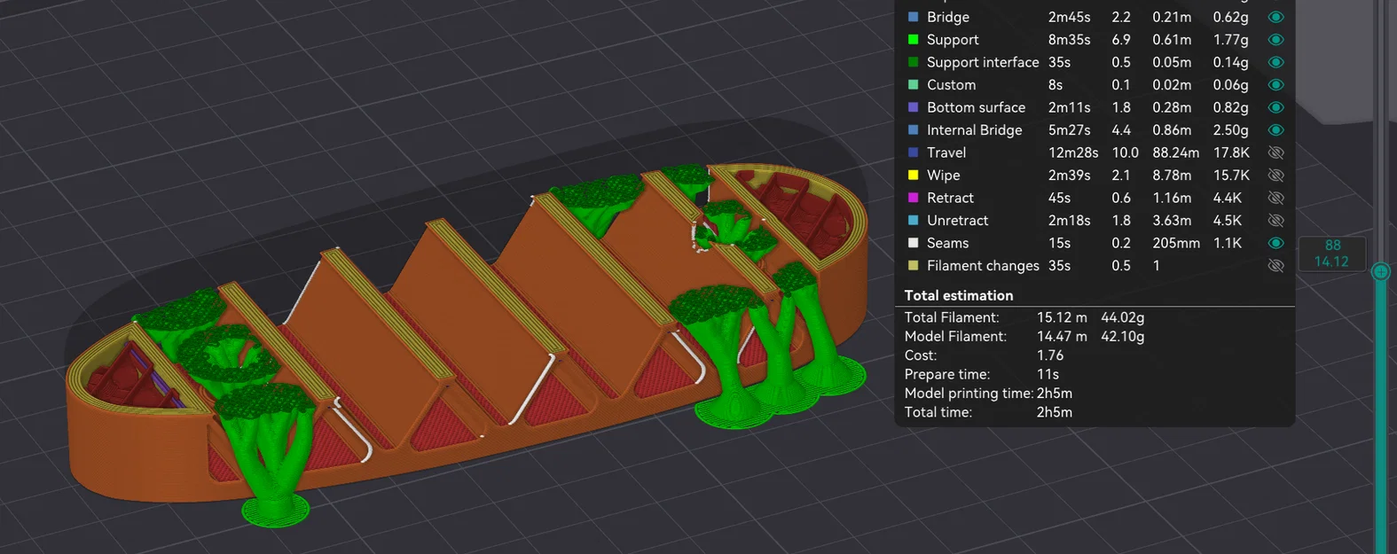Viewport: 1397px width, 554px height.
Task: Hide Seams using the eye icon
Action: click(1275, 243)
